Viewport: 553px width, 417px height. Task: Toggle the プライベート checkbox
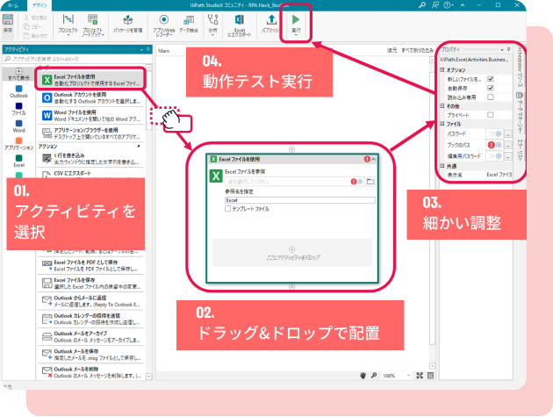click(490, 115)
